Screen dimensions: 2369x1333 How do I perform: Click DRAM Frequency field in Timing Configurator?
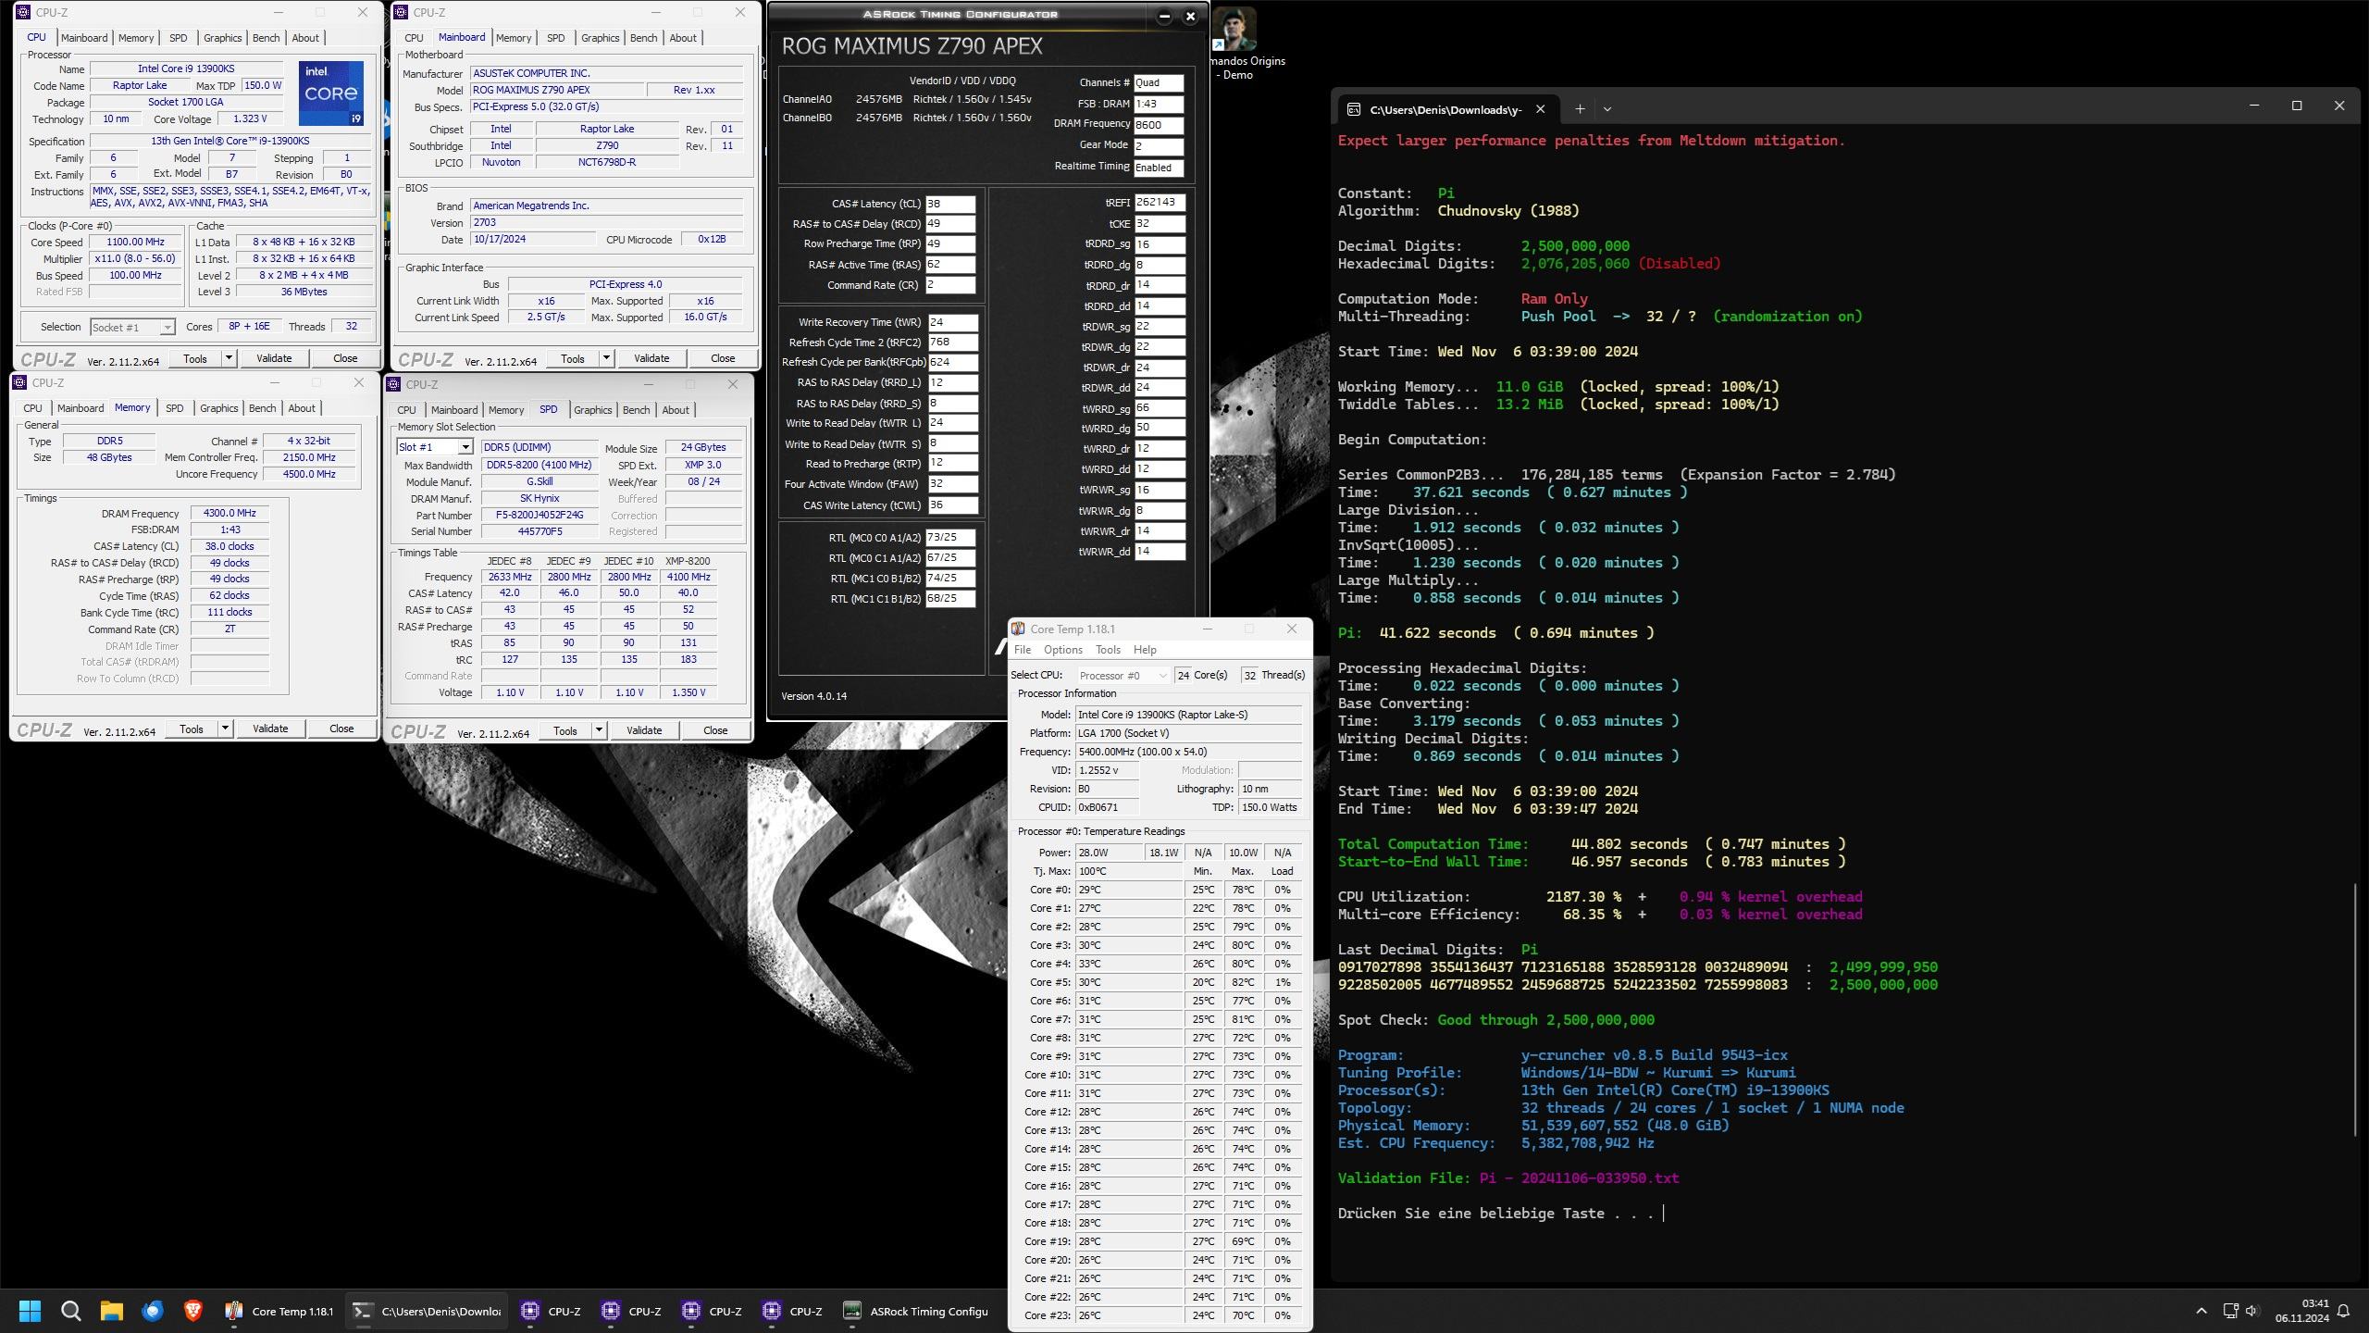tap(1159, 124)
